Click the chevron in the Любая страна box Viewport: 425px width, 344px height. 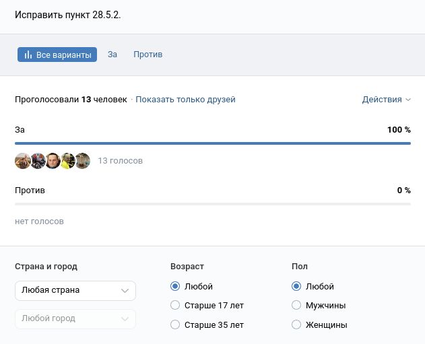[x=125, y=291]
